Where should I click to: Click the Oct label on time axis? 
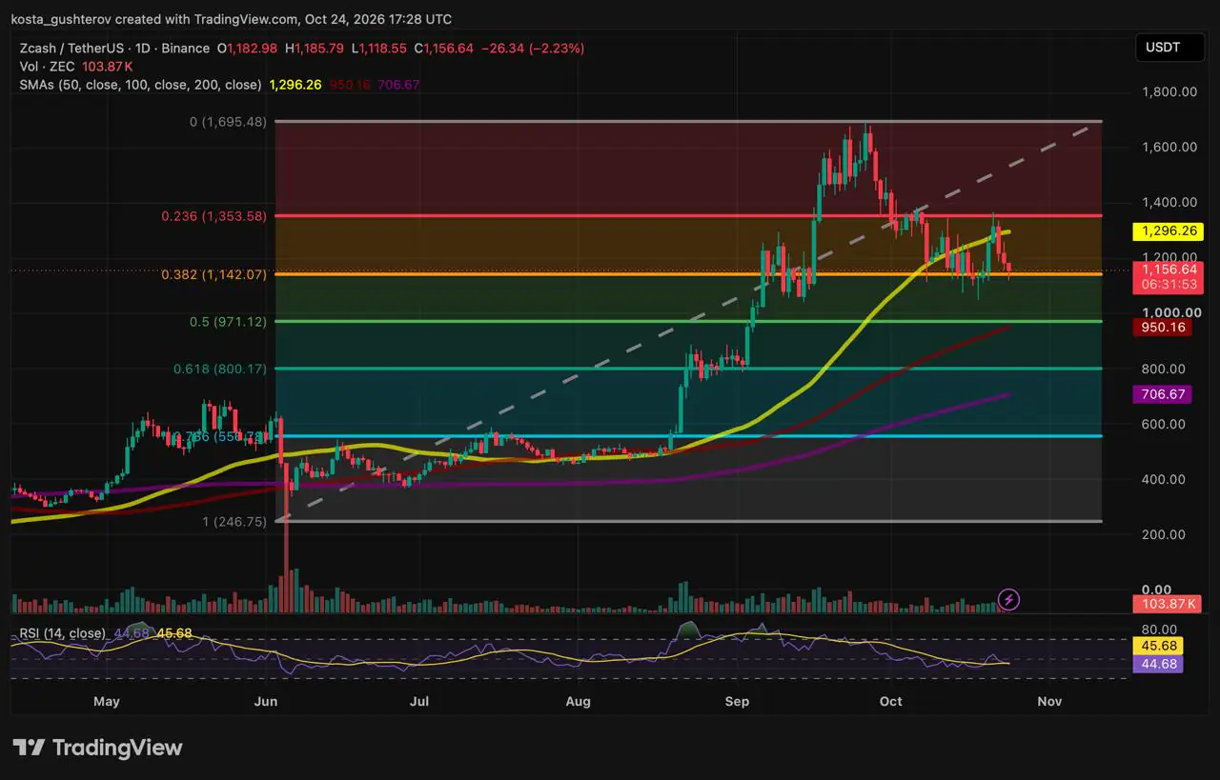(890, 701)
